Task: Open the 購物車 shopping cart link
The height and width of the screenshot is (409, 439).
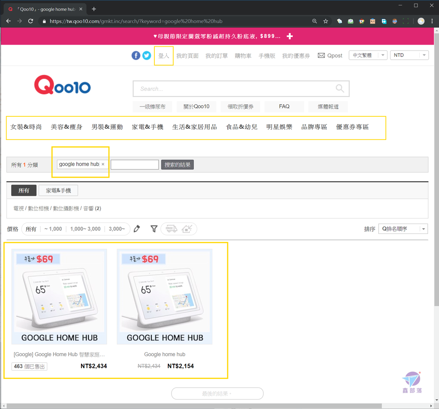Action: click(x=243, y=56)
